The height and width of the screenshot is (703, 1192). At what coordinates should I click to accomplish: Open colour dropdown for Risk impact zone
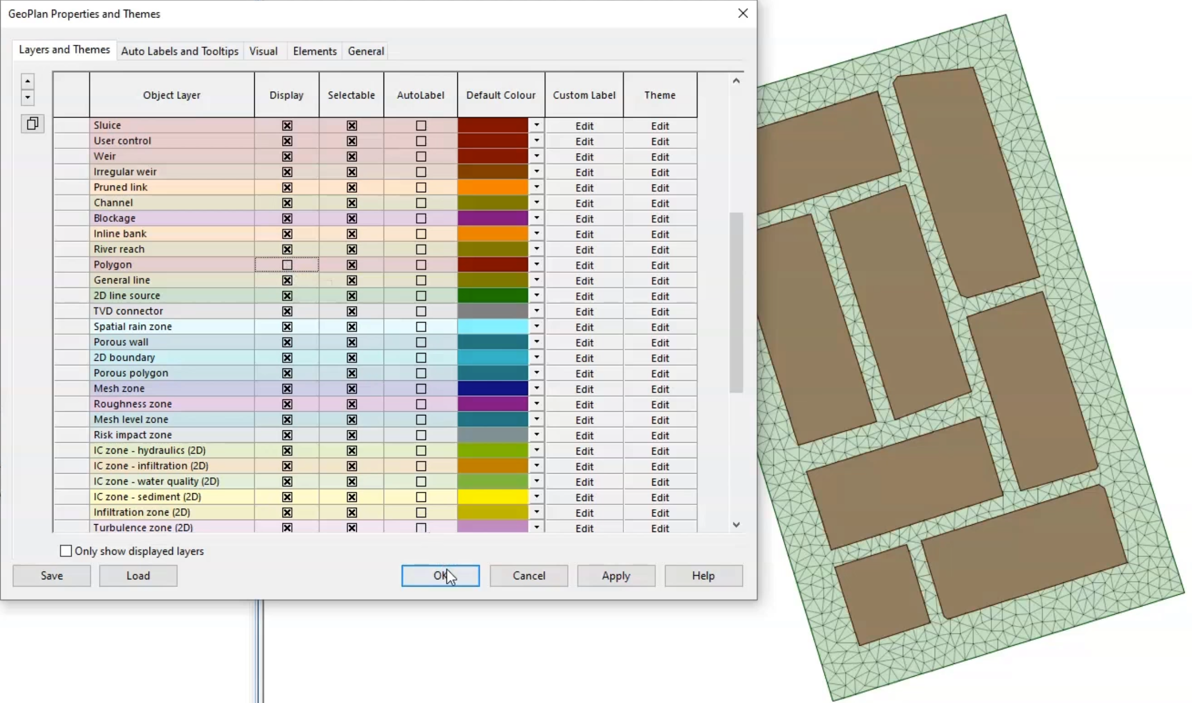click(536, 434)
